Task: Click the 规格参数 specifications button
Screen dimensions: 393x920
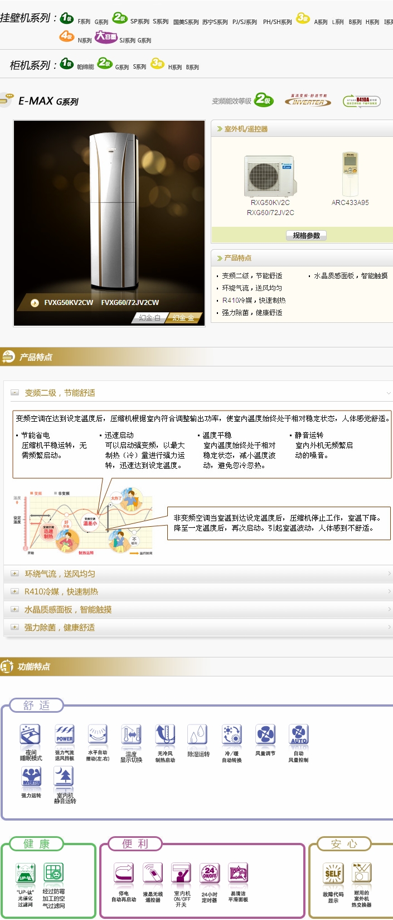Action: pos(306,235)
